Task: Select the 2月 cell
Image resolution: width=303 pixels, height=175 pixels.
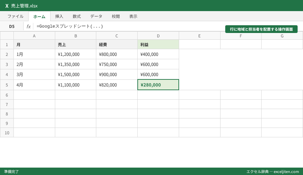Action: coord(34,64)
